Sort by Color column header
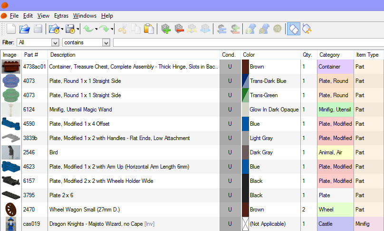The height and width of the screenshot is (231, 384). tap(271, 55)
